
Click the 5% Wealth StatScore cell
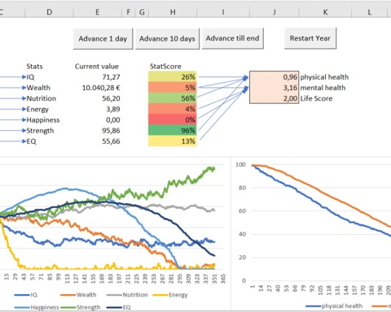[x=173, y=88]
